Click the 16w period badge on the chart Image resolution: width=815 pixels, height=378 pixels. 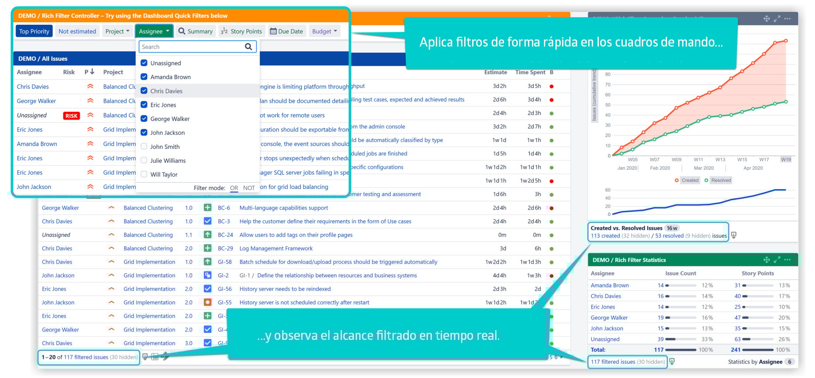point(672,228)
